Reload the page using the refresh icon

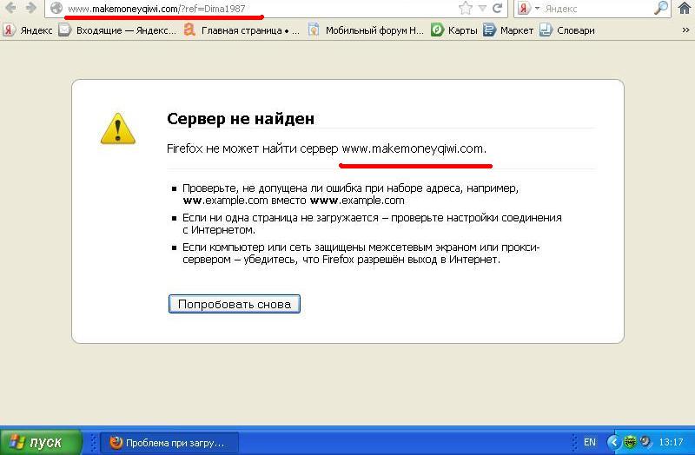coord(500,9)
